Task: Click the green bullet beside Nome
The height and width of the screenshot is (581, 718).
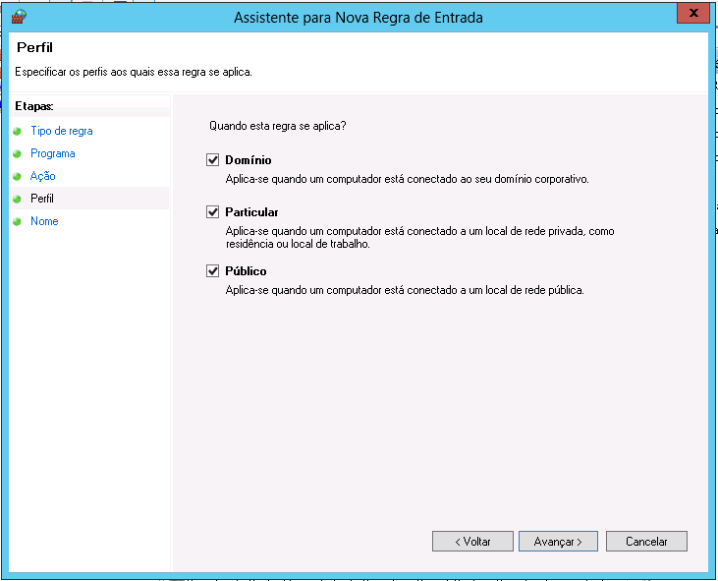Action: [17, 221]
